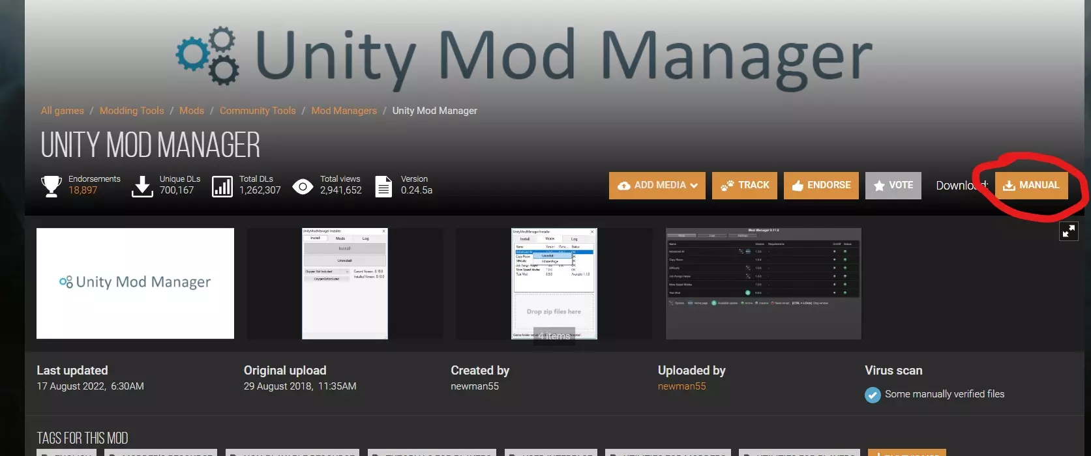
Task: Click the thumbs-up icon on ENDORSE
Action: click(798, 186)
